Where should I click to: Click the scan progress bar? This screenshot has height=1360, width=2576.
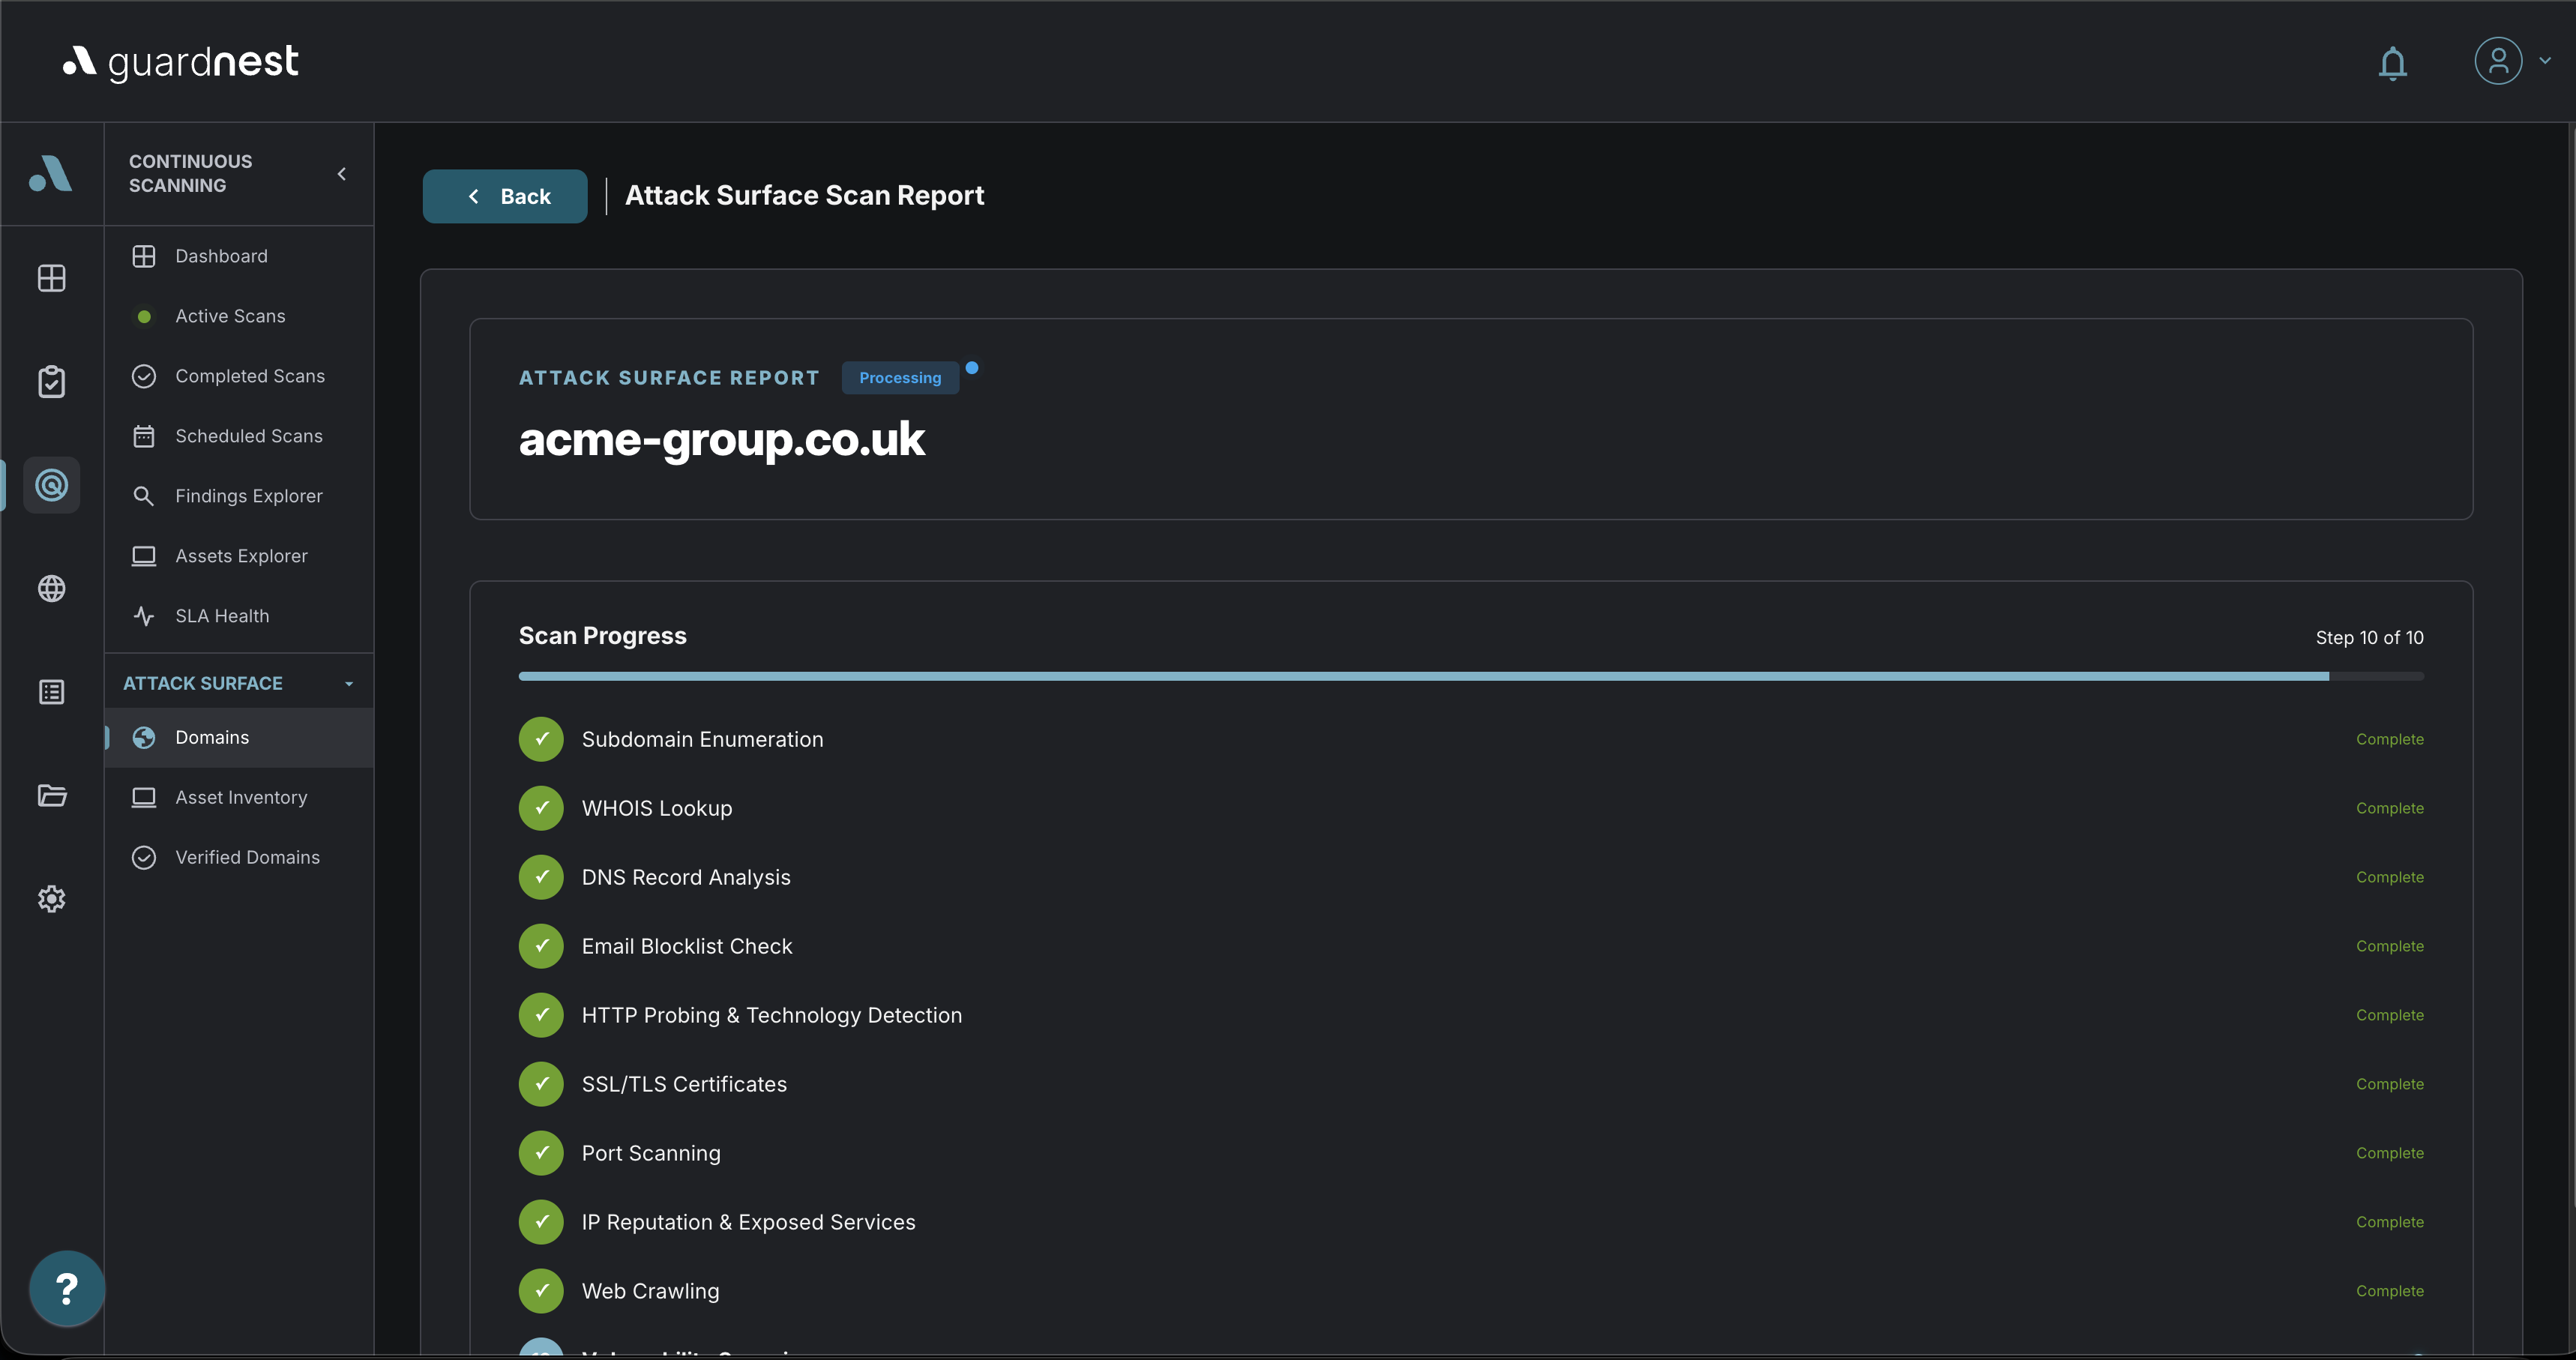tap(1471, 677)
